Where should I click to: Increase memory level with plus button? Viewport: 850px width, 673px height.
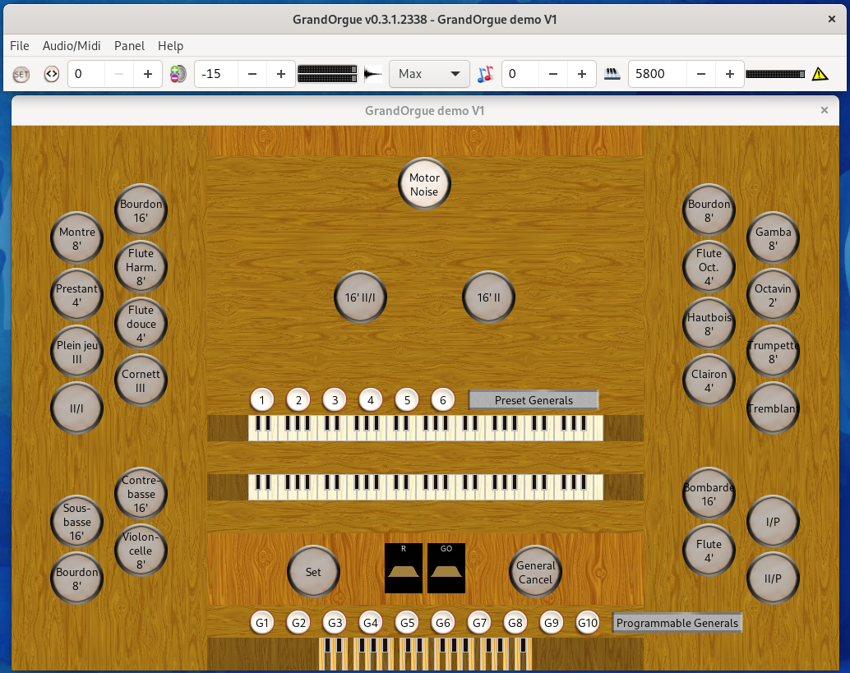[x=147, y=74]
